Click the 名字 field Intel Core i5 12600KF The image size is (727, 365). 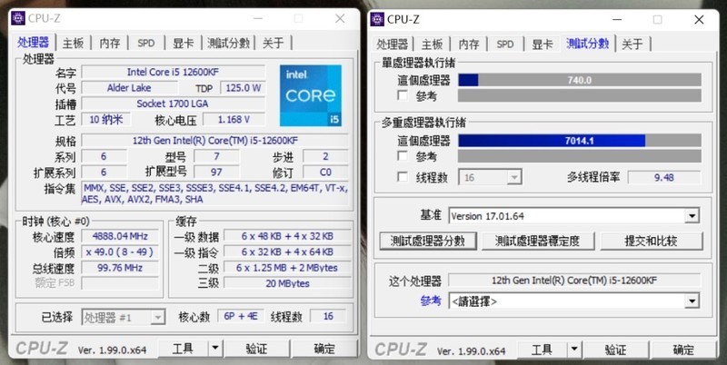click(x=174, y=72)
